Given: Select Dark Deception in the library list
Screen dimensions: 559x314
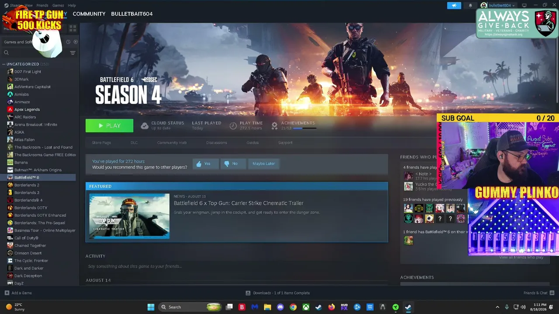Looking at the screenshot, I should 28,276.
